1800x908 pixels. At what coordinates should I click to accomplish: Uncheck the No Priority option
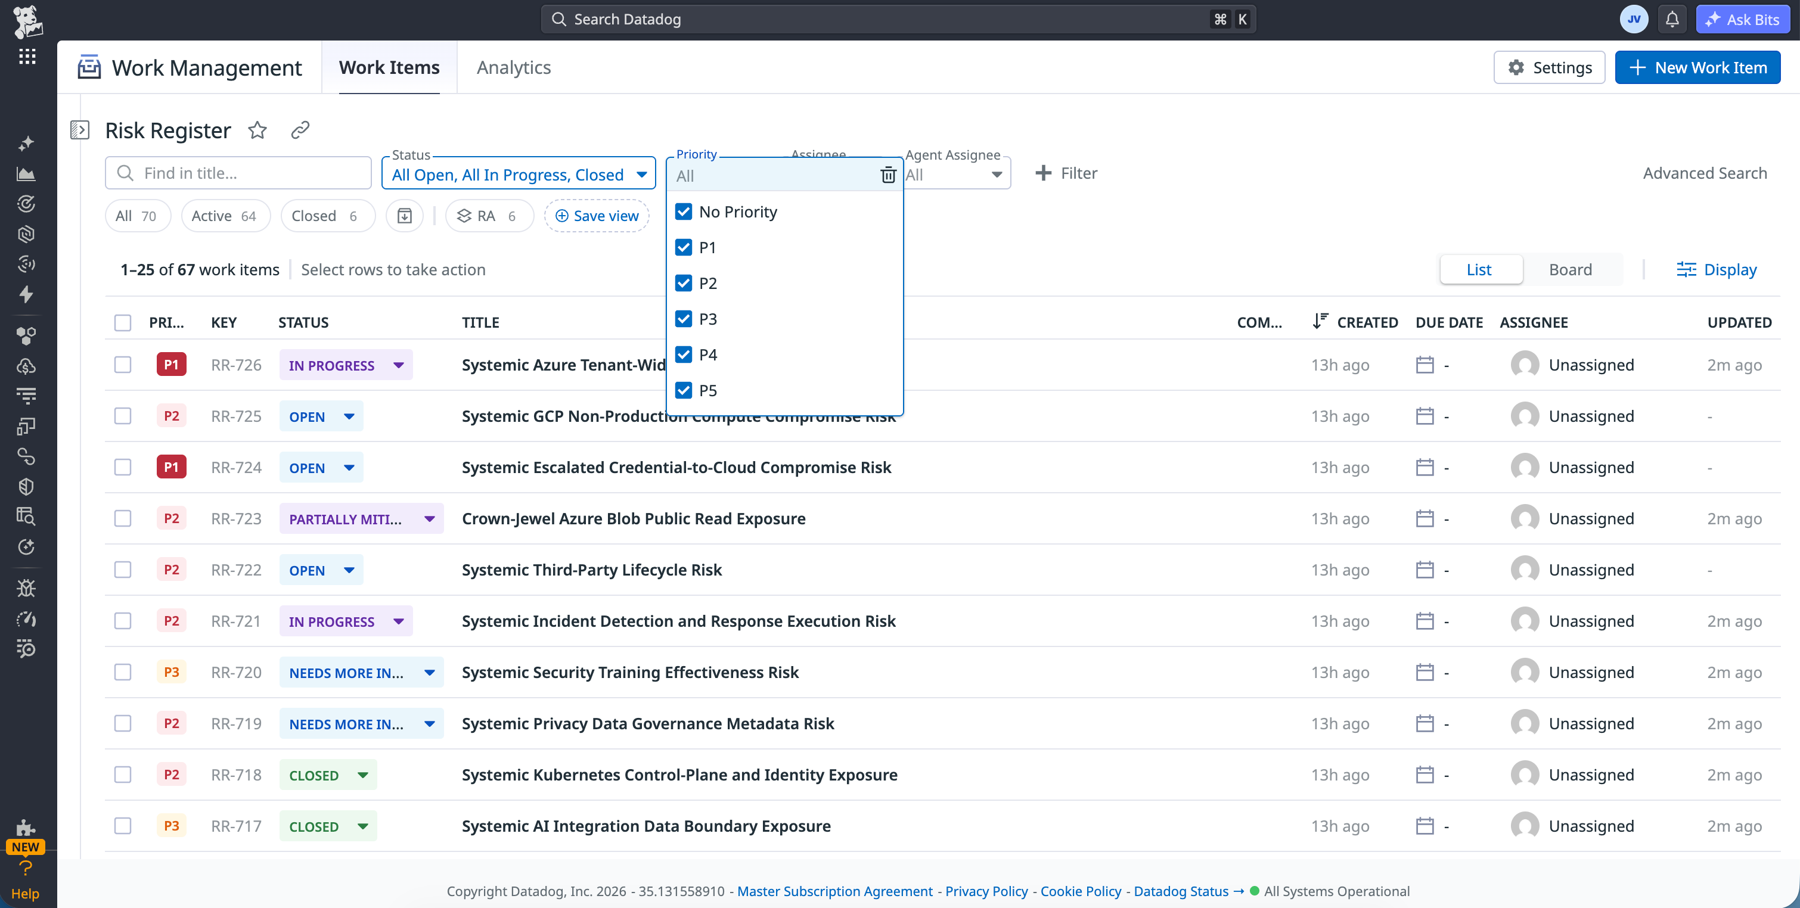[x=684, y=212]
